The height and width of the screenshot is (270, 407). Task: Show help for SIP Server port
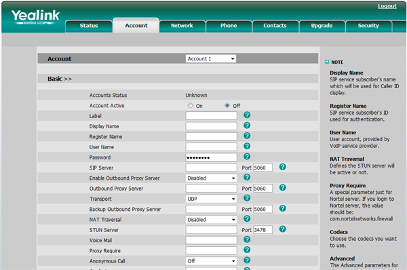click(283, 167)
